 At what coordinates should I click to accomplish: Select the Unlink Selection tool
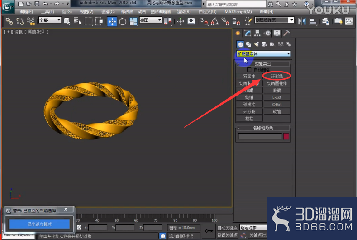(20, 21)
